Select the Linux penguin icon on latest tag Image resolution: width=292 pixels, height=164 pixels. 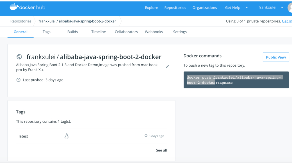(x=66, y=136)
